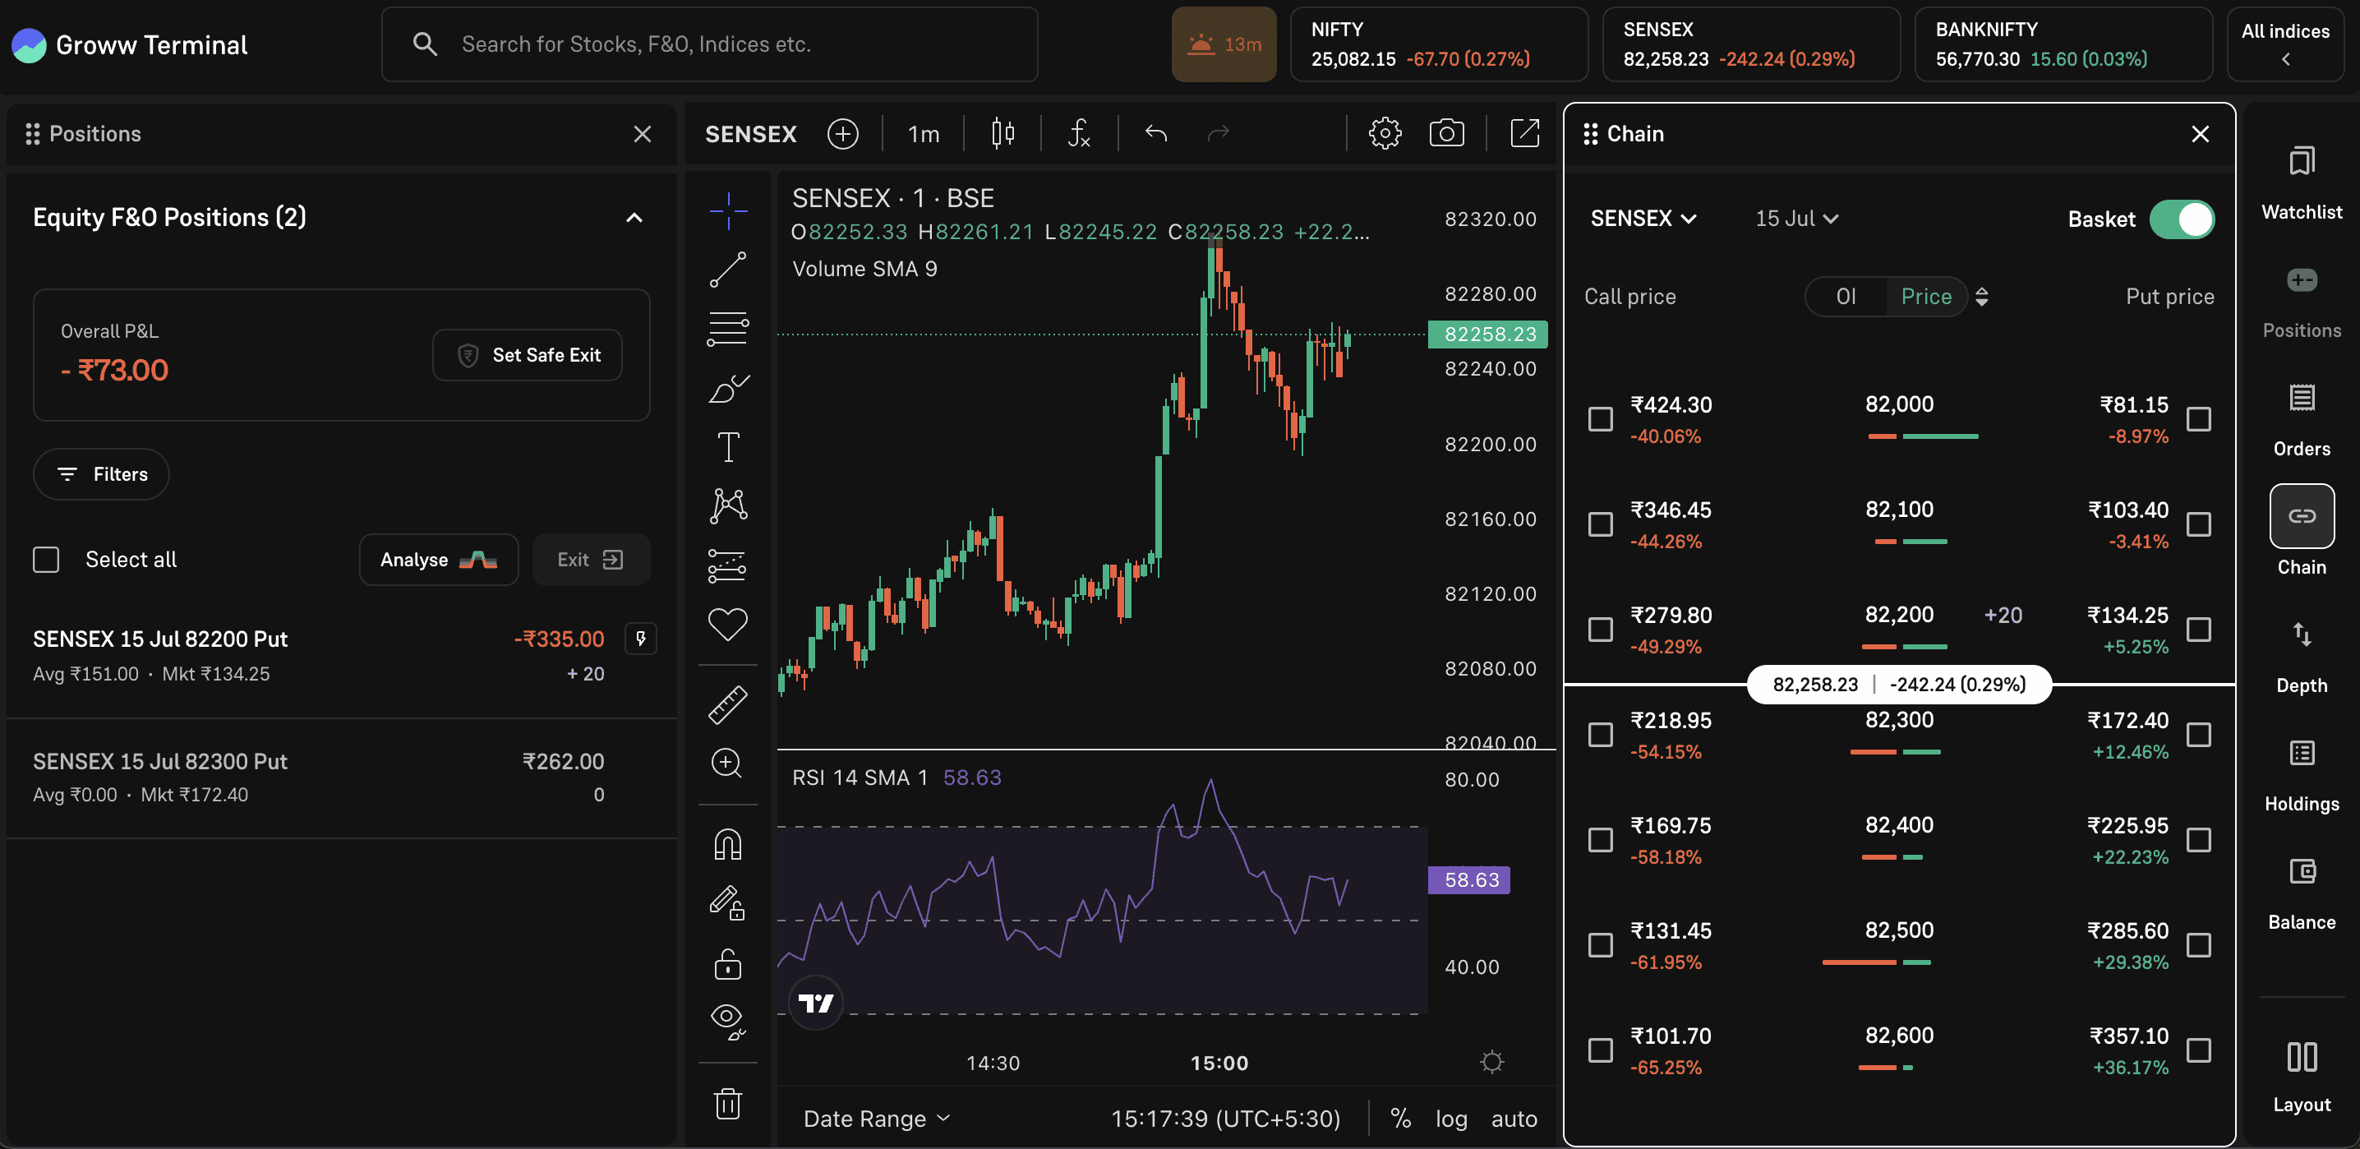Select the text annotation tool on chart
This screenshot has height=1149, width=2360.
[726, 446]
